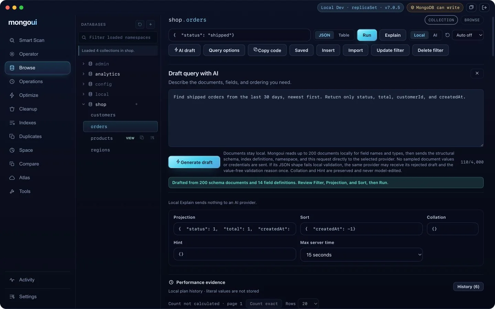
Task: Focus the Filter loaded namespaces search box
Action: tap(118, 37)
